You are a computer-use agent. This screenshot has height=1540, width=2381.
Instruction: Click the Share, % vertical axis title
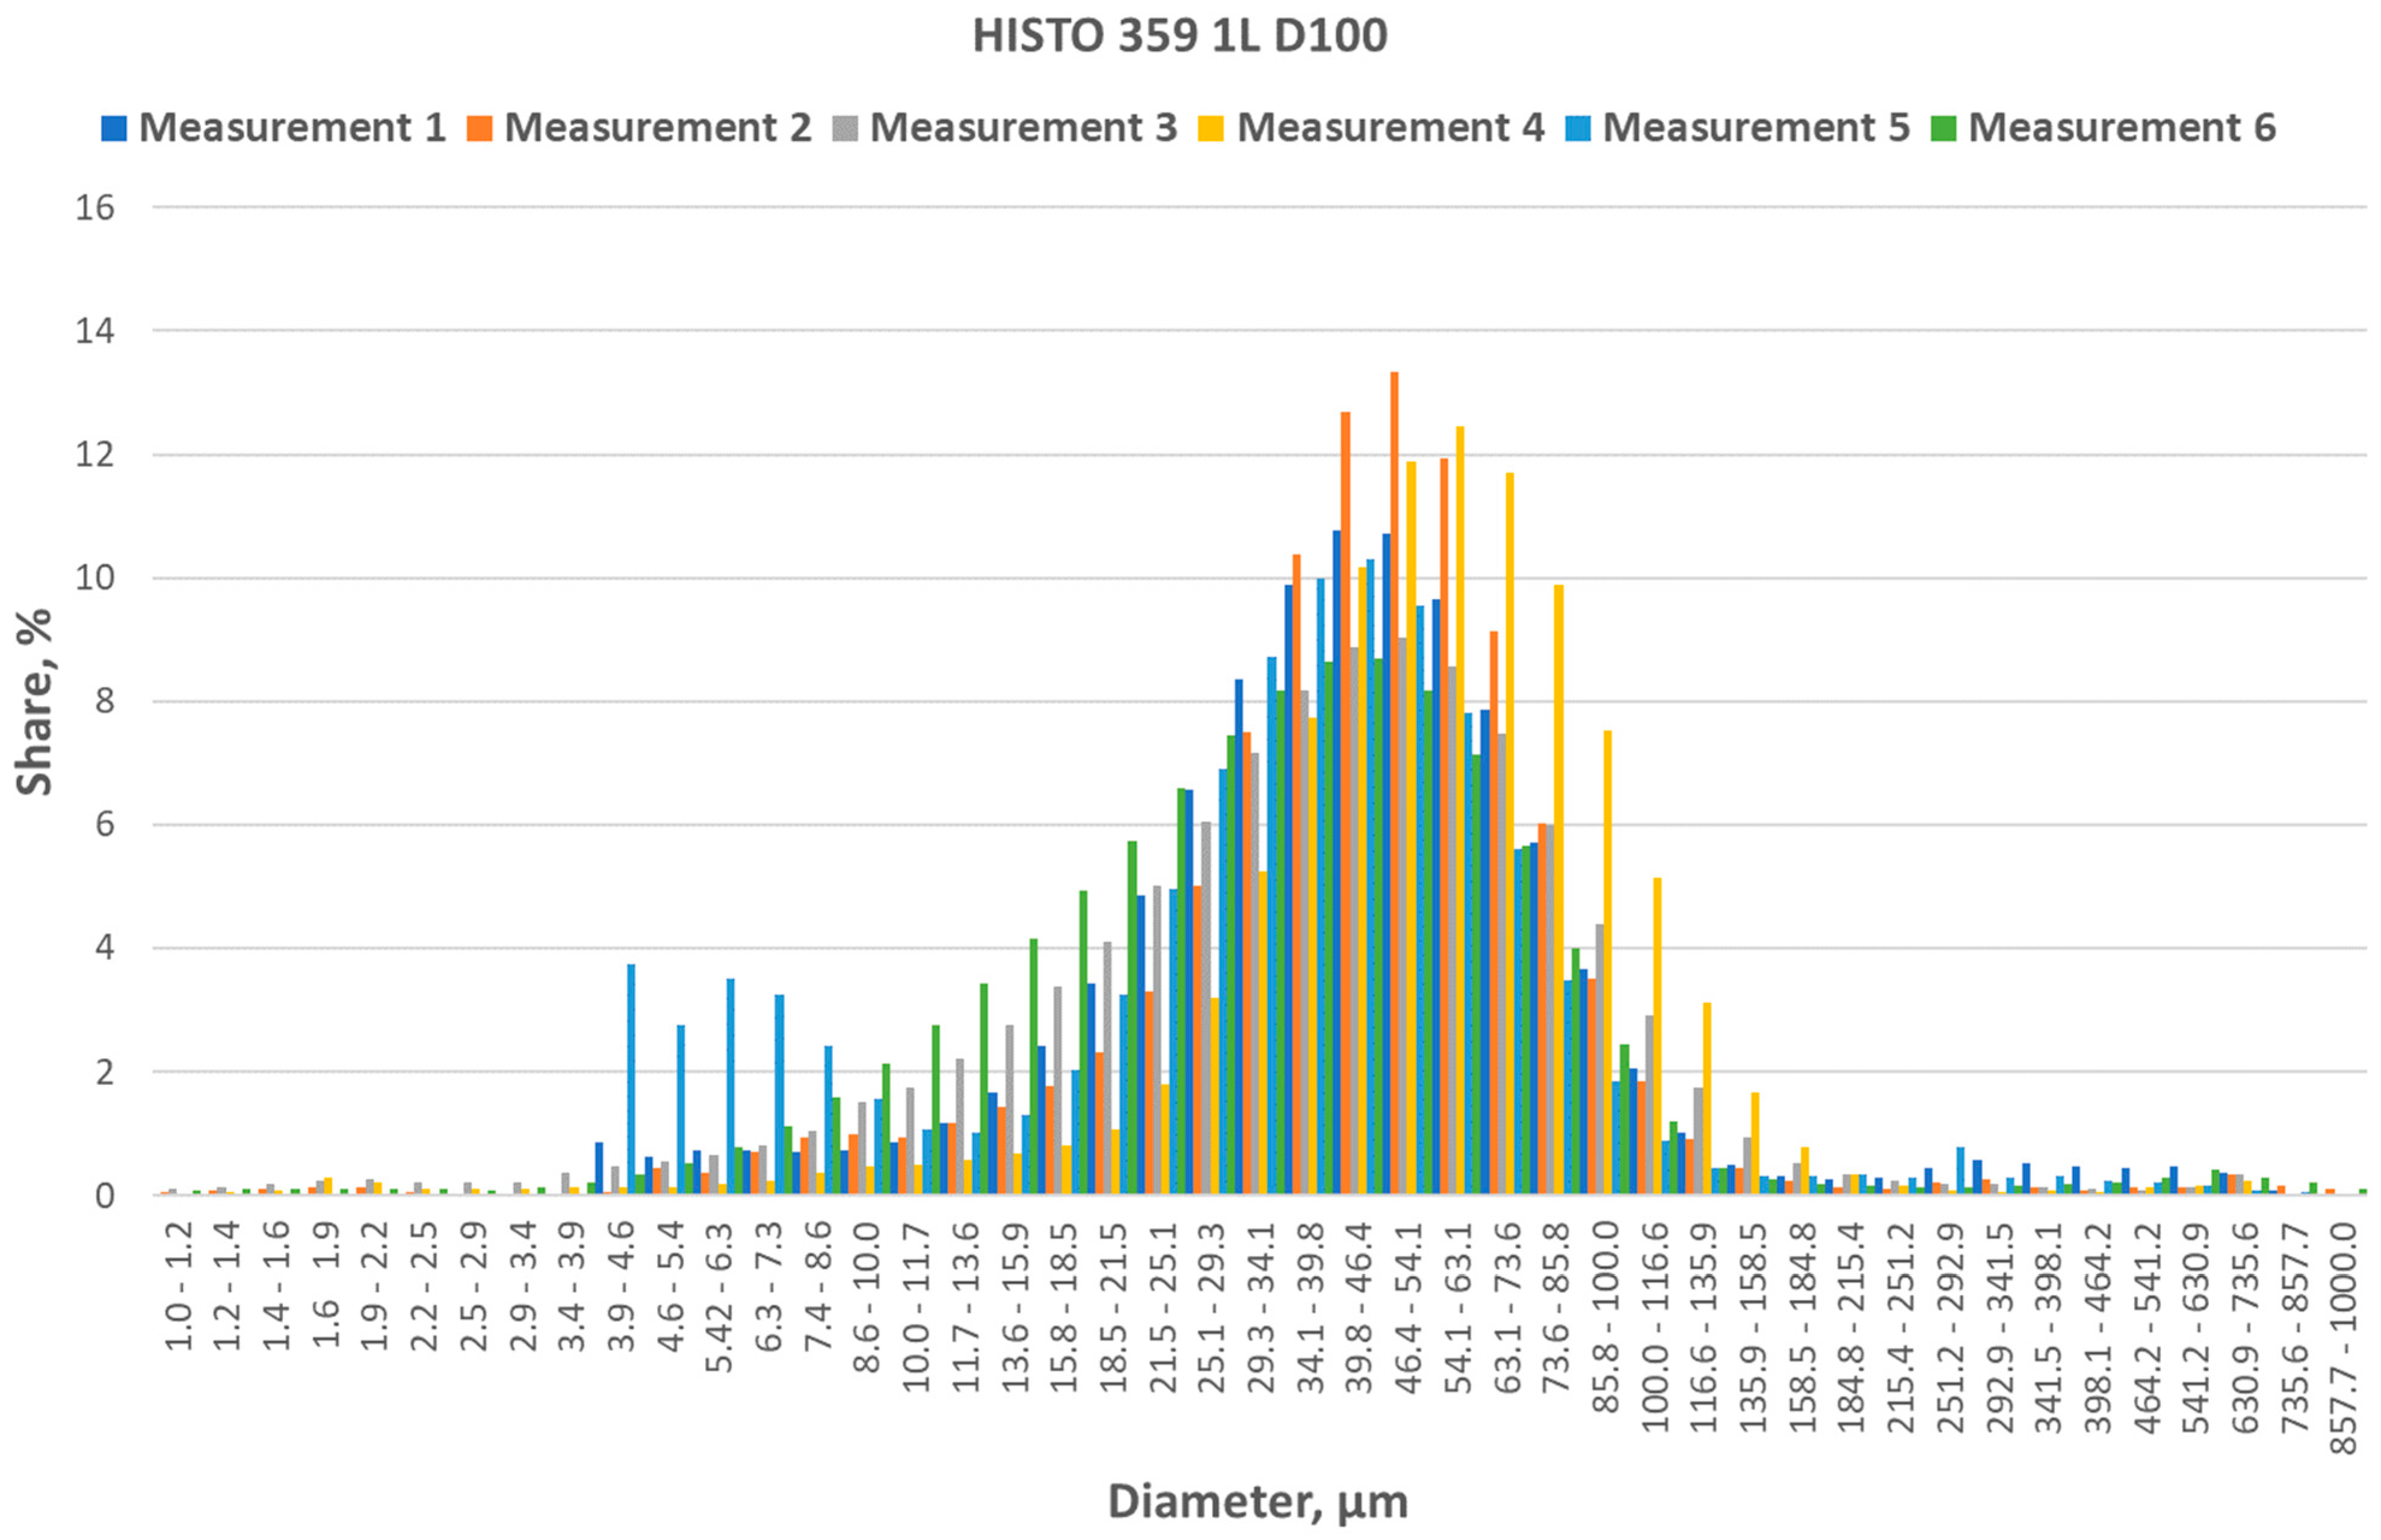pos(35,701)
